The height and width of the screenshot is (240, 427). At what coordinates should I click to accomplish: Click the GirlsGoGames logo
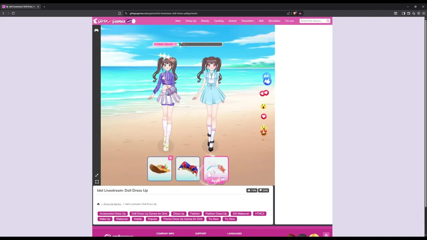click(x=114, y=21)
